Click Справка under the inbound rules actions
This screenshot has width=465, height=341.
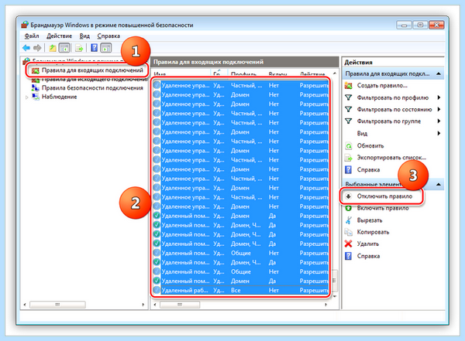click(x=368, y=170)
